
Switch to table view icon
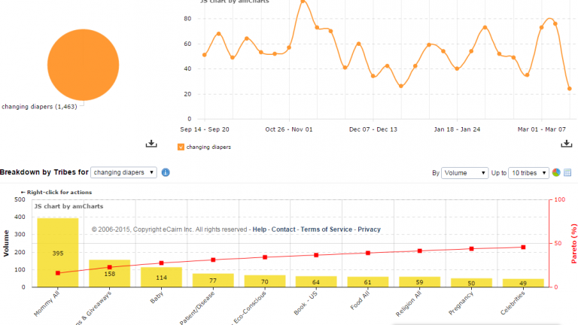coord(567,172)
